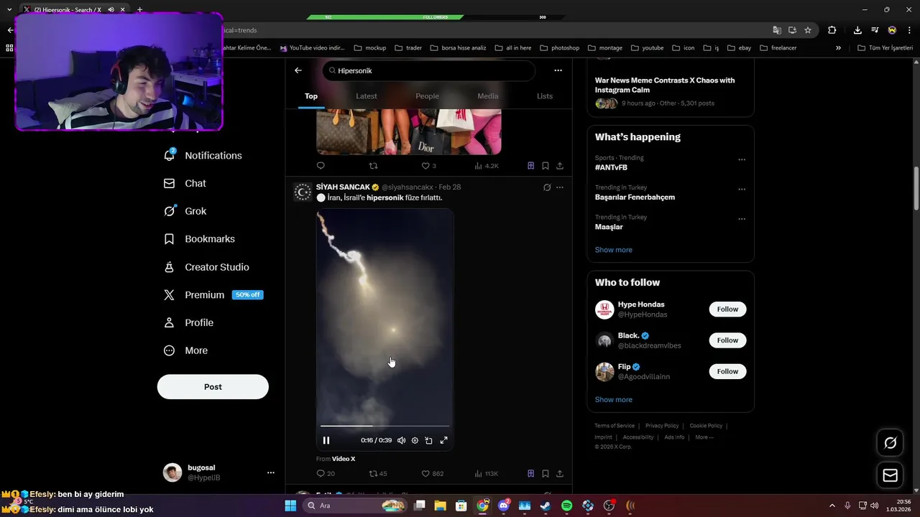
Task: Open the Terms of Service link
Action: [x=615, y=426]
